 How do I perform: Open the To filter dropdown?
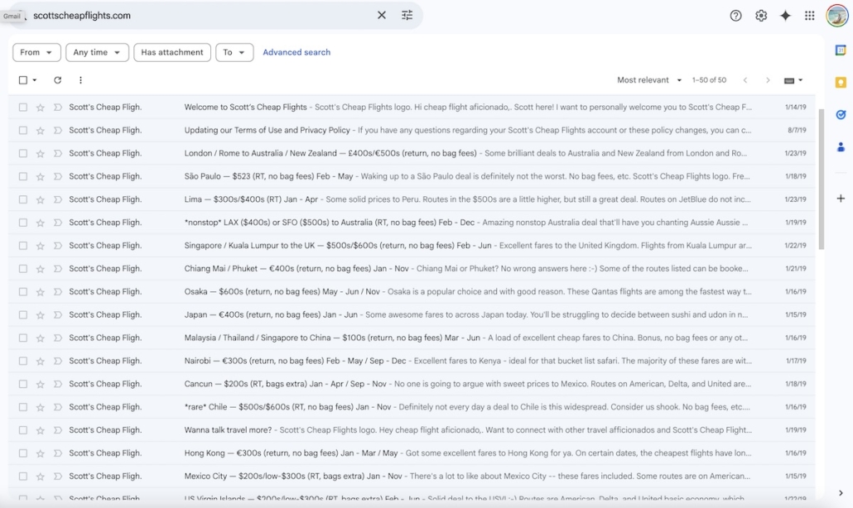(x=234, y=52)
